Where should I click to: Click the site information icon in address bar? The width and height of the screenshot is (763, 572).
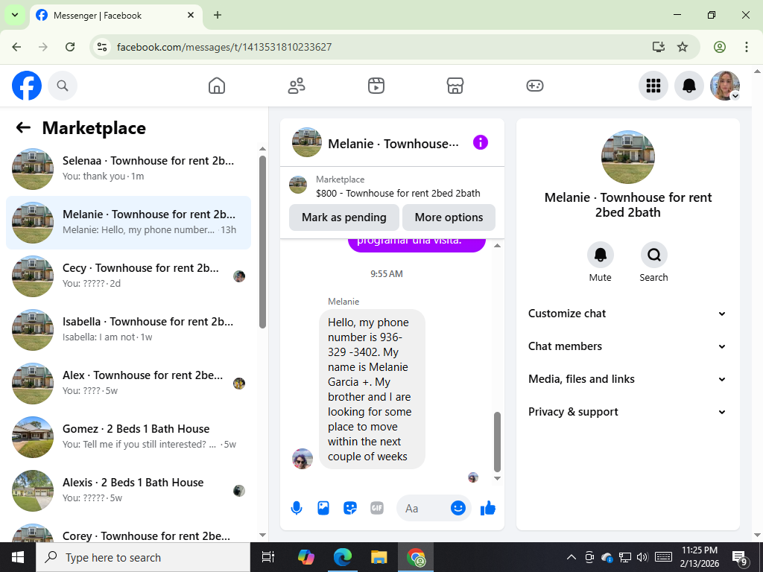tap(101, 47)
